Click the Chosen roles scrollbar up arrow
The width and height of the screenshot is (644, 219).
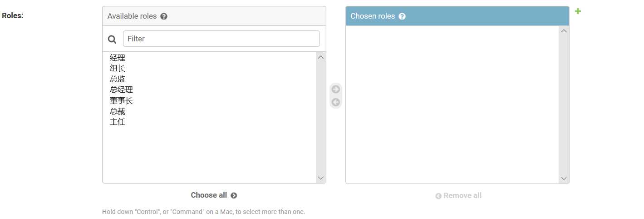pyautogui.click(x=564, y=31)
